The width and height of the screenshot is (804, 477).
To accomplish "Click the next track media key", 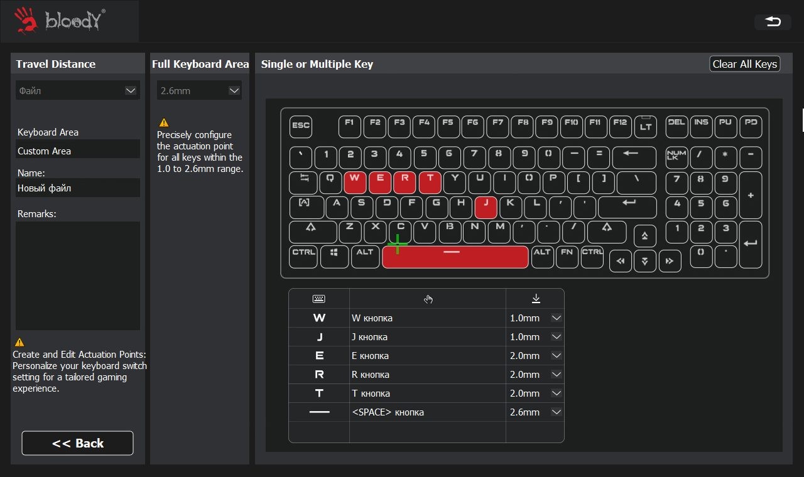I will [x=669, y=261].
